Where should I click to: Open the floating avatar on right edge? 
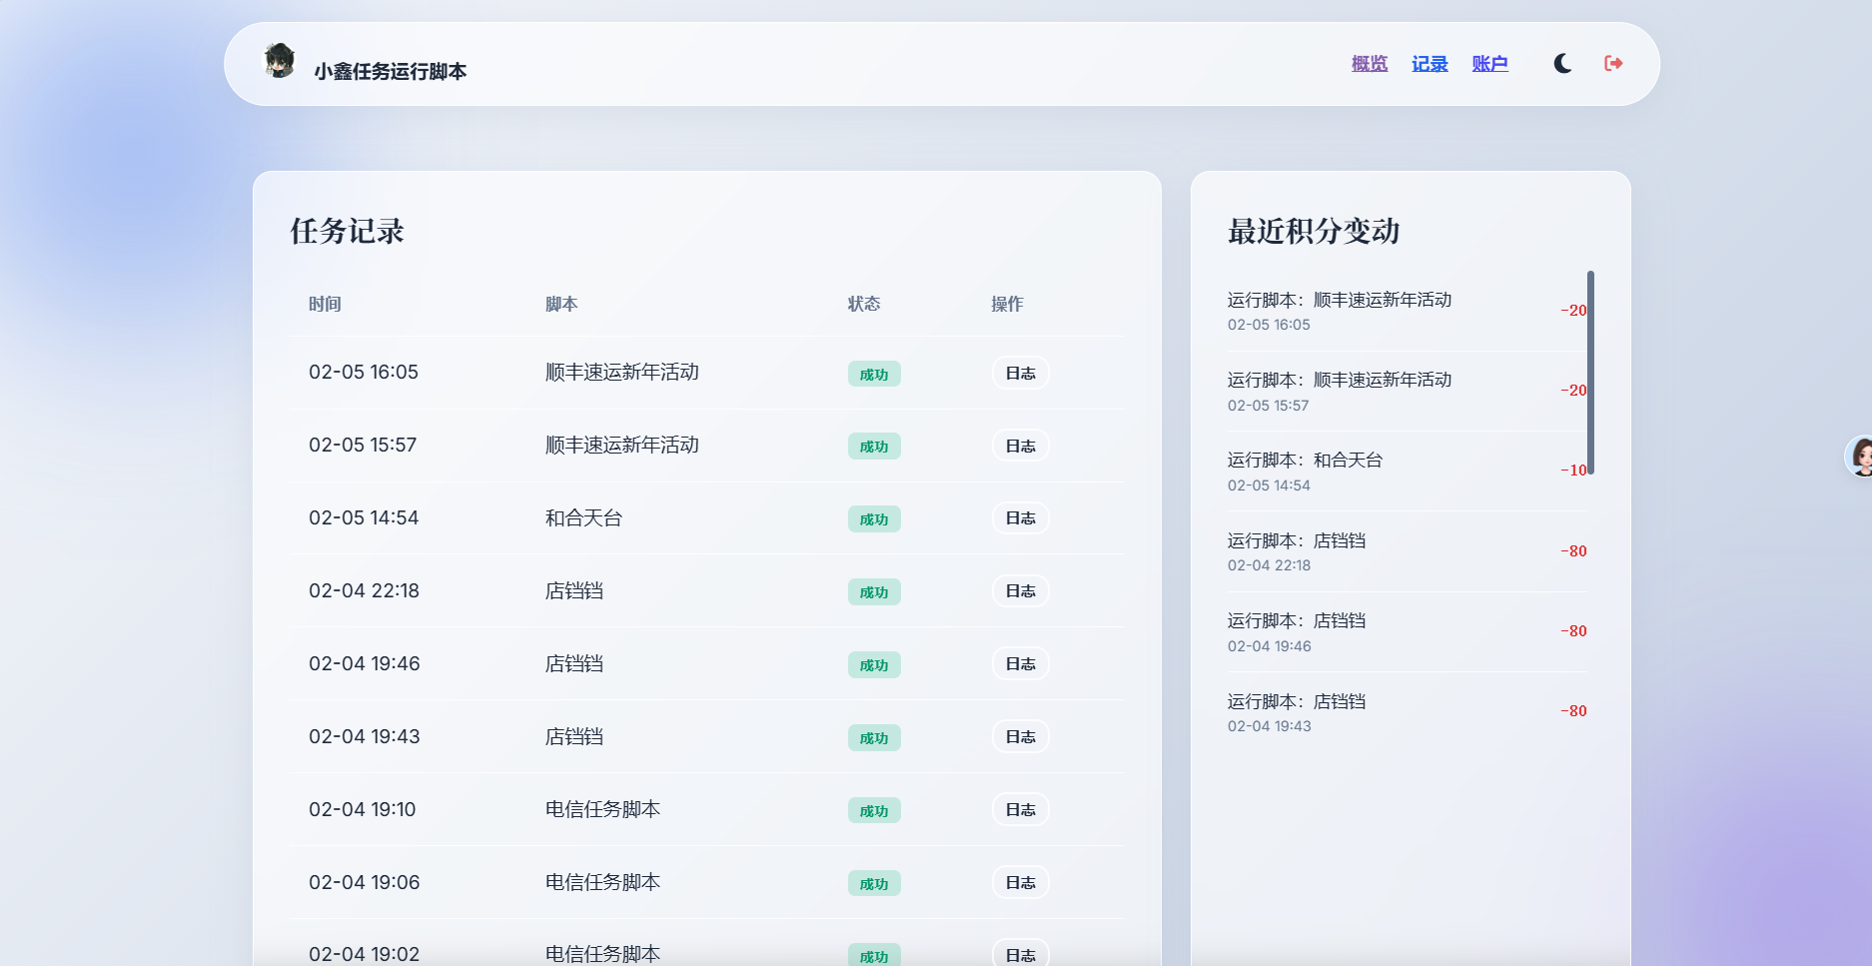click(1860, 456)
